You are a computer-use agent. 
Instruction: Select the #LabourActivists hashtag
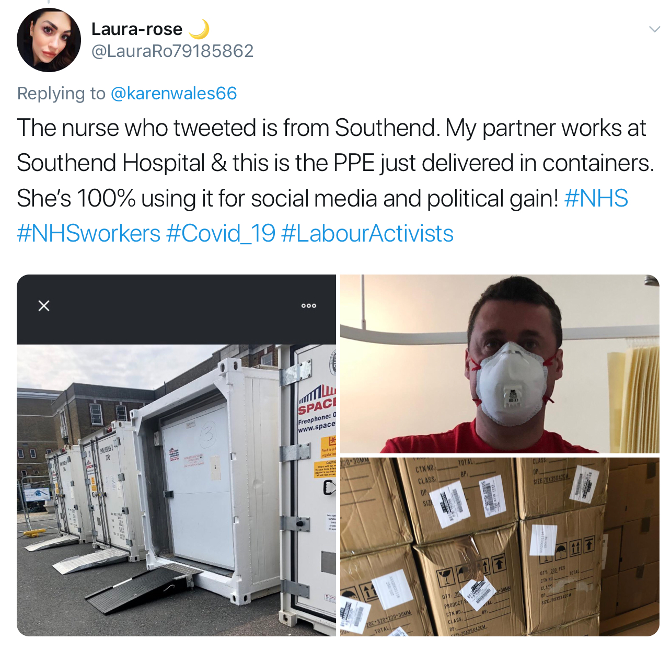367,233
